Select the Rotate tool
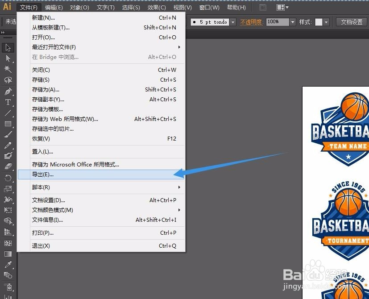The height and width of the screenshot is (299, 369). (8, 178)
